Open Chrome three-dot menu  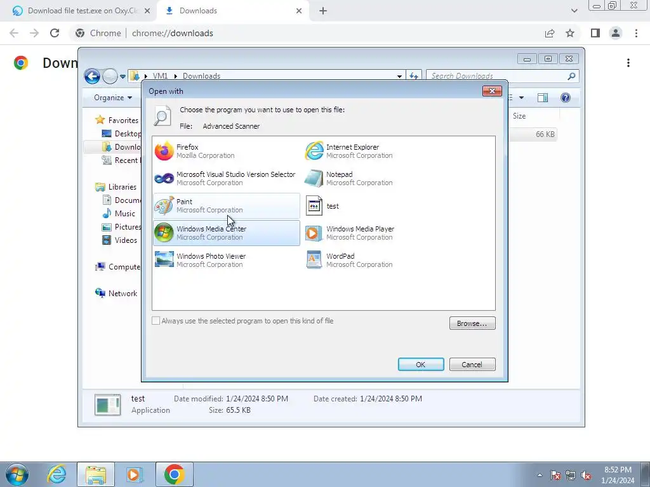pos(636,33)
